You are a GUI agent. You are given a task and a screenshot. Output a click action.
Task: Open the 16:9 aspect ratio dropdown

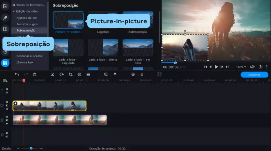[241, 67]
